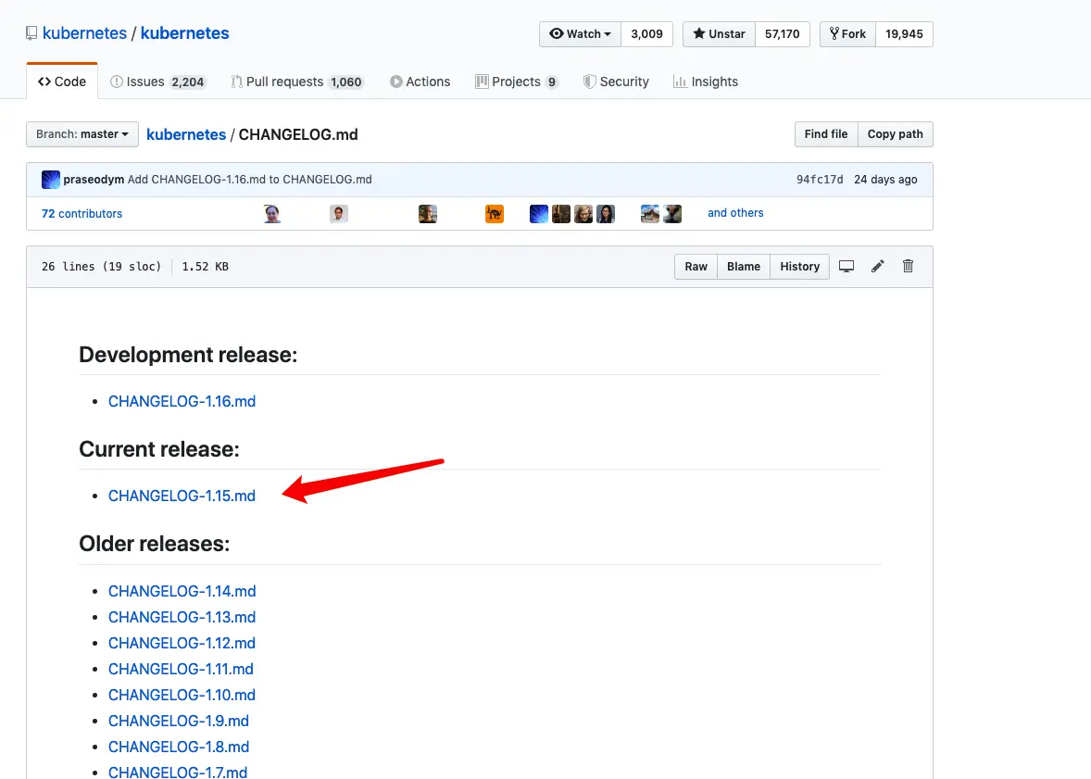Click the '26 lines (19 sloc)' text
This screenshot has height=779, width=1091.
pos(101,267)
